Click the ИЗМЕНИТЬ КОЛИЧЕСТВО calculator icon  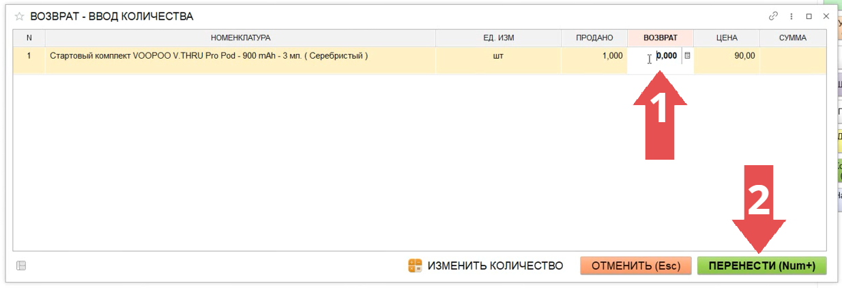(x=415, y=266)
